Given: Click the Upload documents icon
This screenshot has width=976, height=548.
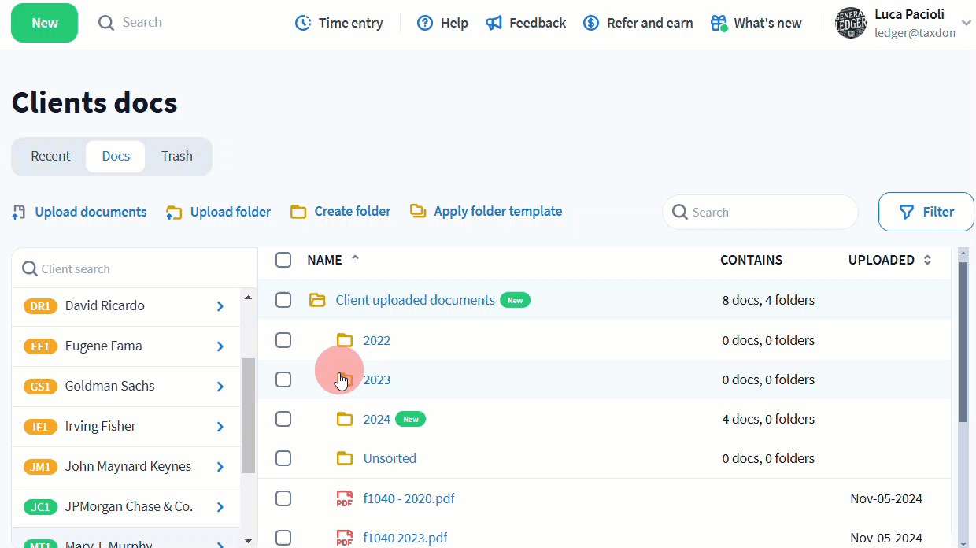Looking at the screenshot, I should 20,212.
